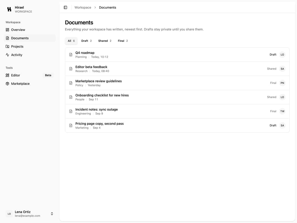Viewport: 297px width, 223px height.
Task: Click the Engineering category label
Action: pos(83,114)
